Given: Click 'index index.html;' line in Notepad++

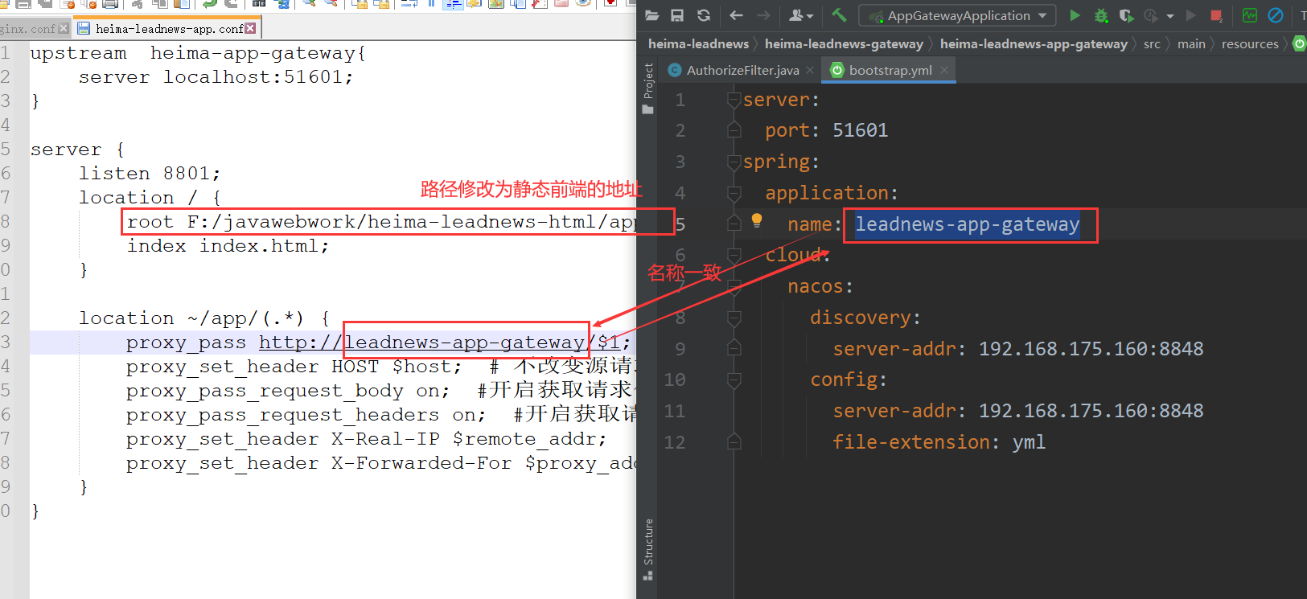Looking at the screenshot, I should [228, 246].
